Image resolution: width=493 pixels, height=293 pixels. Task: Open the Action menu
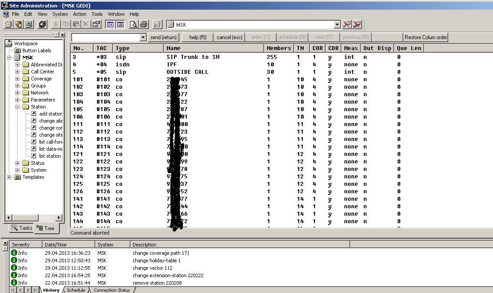tap(80, 14)
